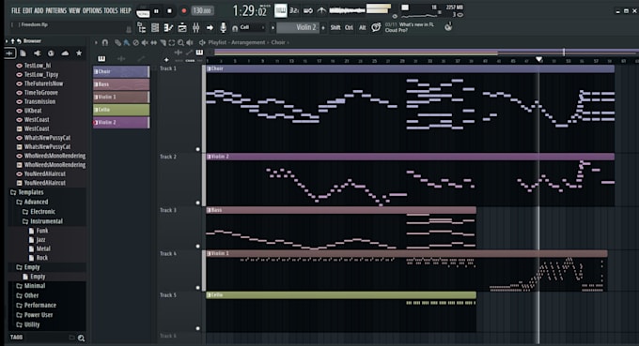The width and height of the screenshot is (639, 346).
Task: Select the TimeToGroove project
Action: pyautogui.click(x=40, y=93)
